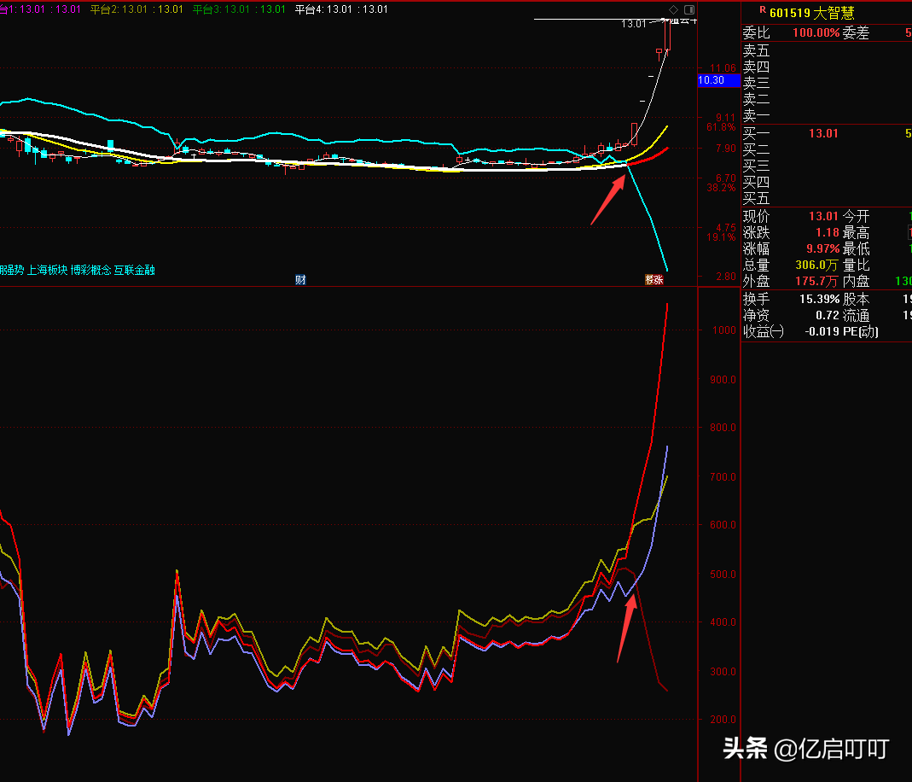Click the window-panel icon at chart top-right
Viewport: 912px width, 782px height.
[688, 9]
